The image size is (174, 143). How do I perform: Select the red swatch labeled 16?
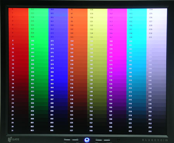19,72
